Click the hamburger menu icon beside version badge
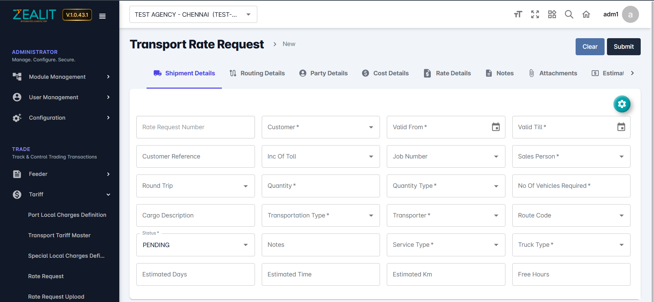This screenshot has width=654, height=302. click(102, 16)
